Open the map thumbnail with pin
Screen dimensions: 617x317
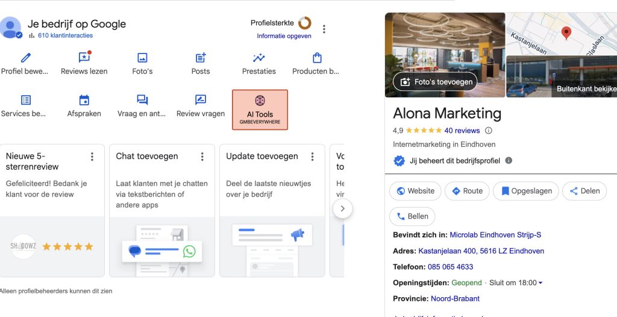[x=561, y=34]
